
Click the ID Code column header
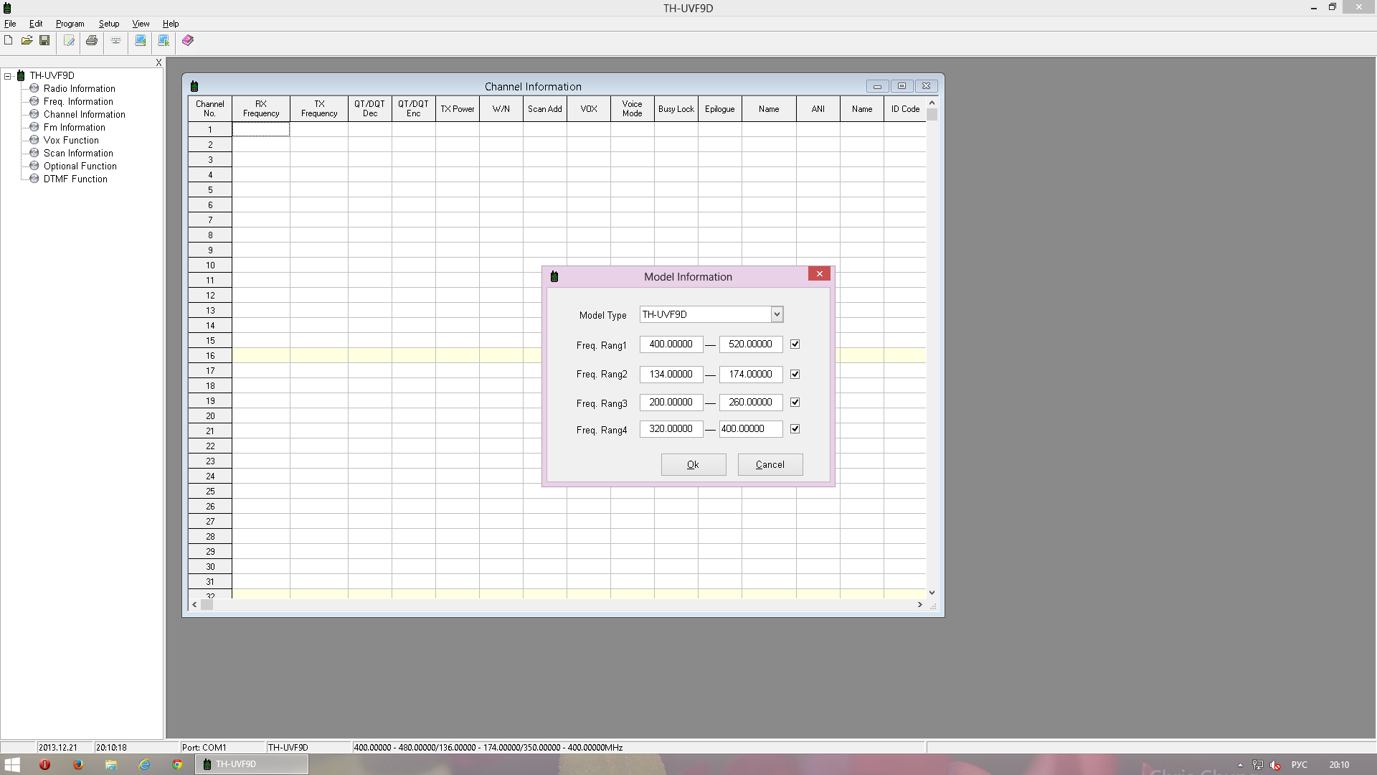pyautogui.click(x=905, y=109)
